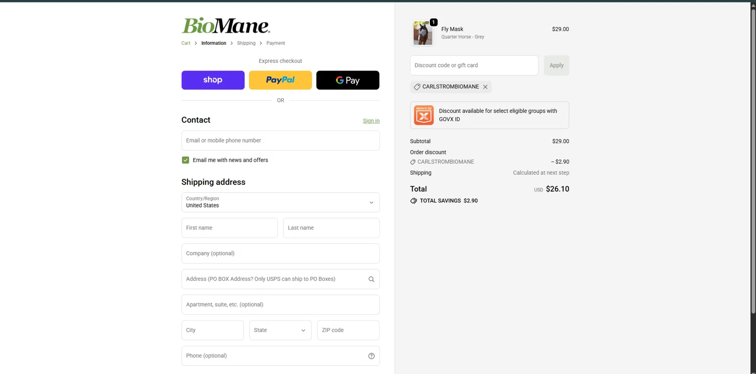Focus the ZIP code field

tap(348, 330)
